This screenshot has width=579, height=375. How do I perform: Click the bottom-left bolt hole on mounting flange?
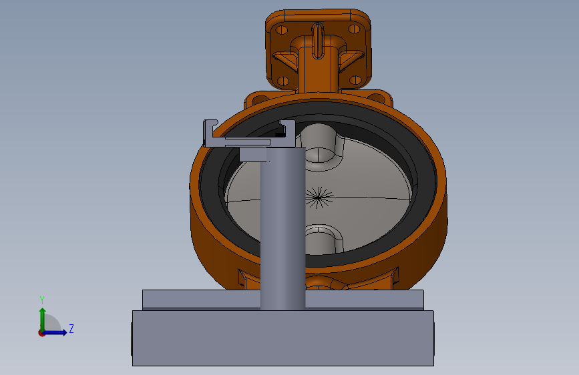pyautogui.click(x=283, y=81)
